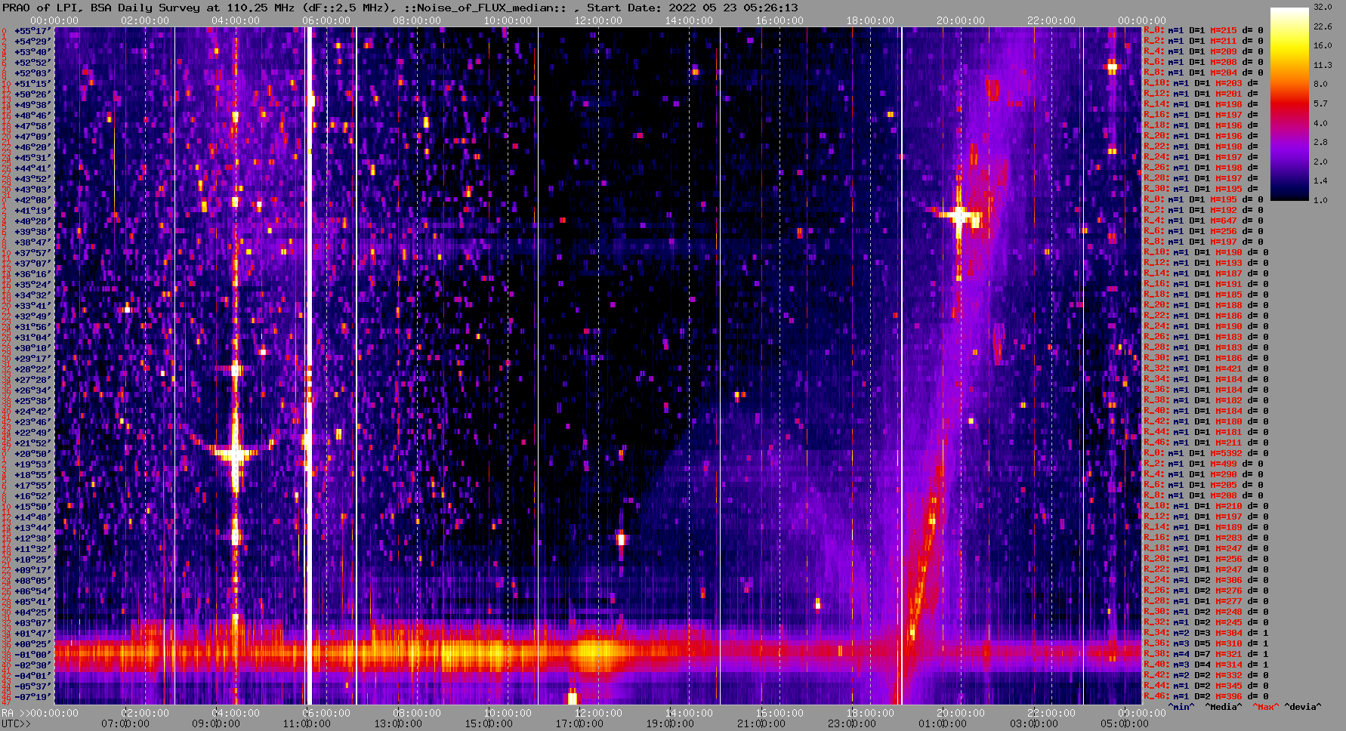Click declination label '+46°20''
This screenshot has height=731, width=1346.
pos(32,147)
